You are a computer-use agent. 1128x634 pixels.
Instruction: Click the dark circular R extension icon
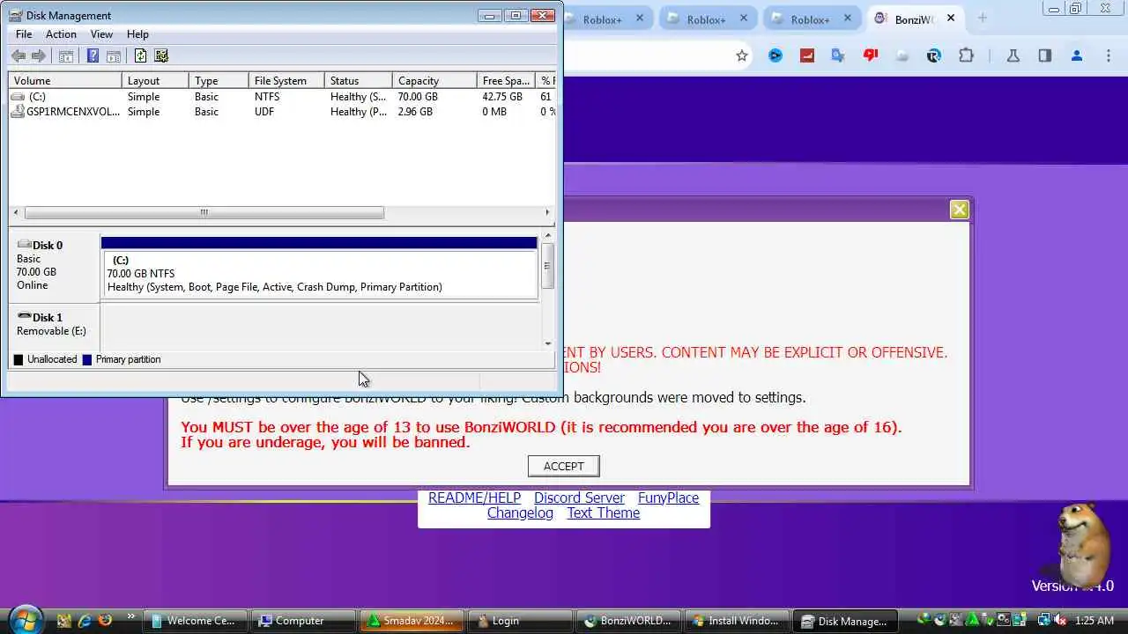[934, 55]
